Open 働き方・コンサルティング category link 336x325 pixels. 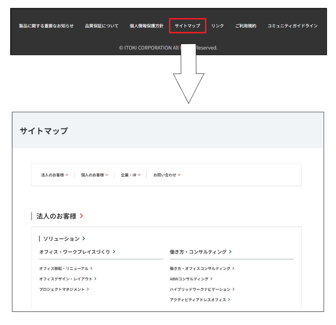[x=200, y=252]
